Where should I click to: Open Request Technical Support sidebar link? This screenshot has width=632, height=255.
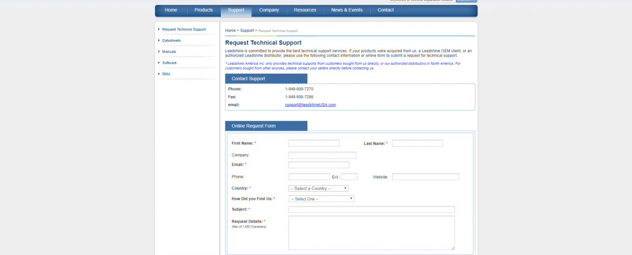pyautogui.click(x=184, y=29)
